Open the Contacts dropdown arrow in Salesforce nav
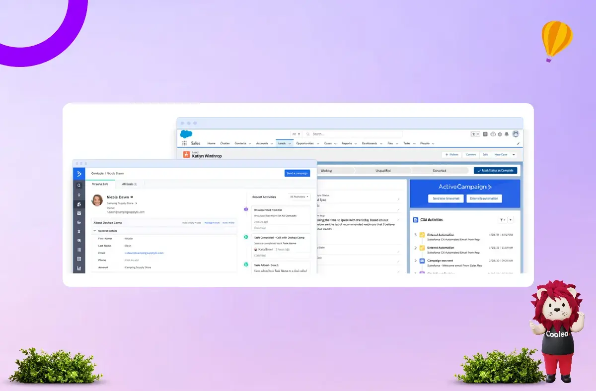596x391 pixels. (251, 143)
